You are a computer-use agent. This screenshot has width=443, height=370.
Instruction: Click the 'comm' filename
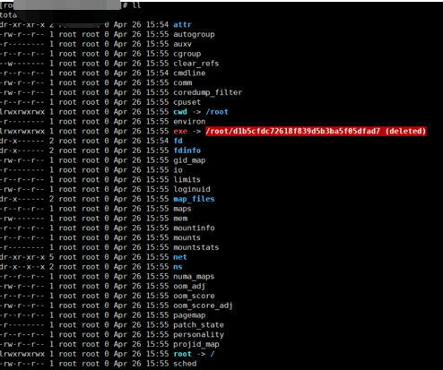click(x=183, y=82)
